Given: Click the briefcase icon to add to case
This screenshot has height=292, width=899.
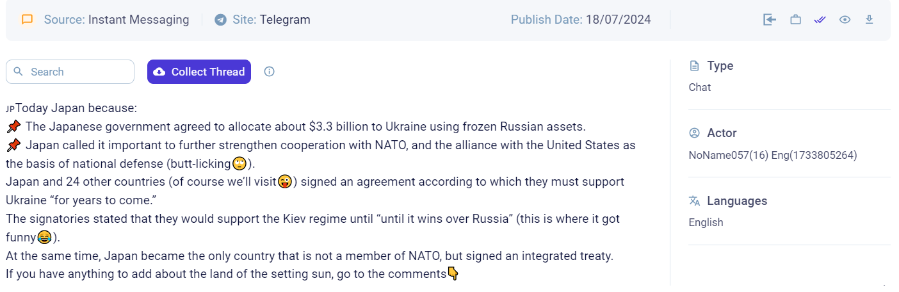Looking at the screenshot, I should click(x=795, y=20).
